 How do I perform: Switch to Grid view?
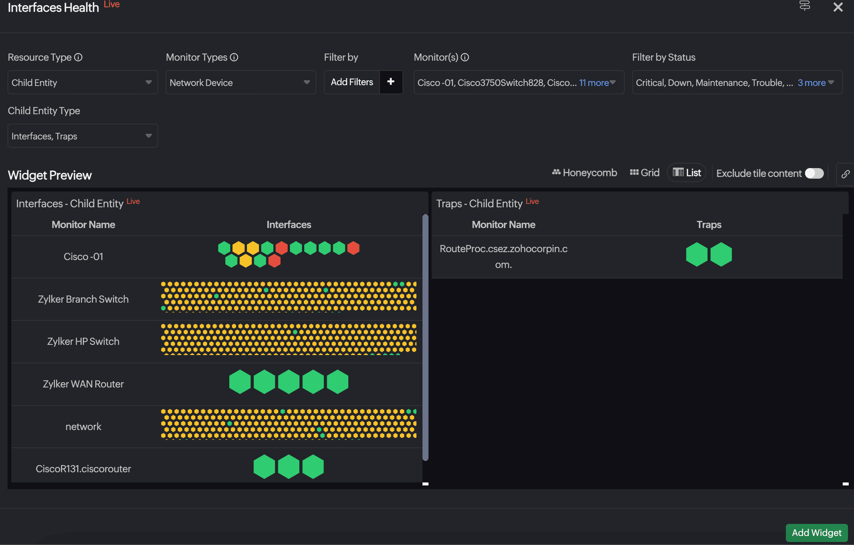point(644,173)
